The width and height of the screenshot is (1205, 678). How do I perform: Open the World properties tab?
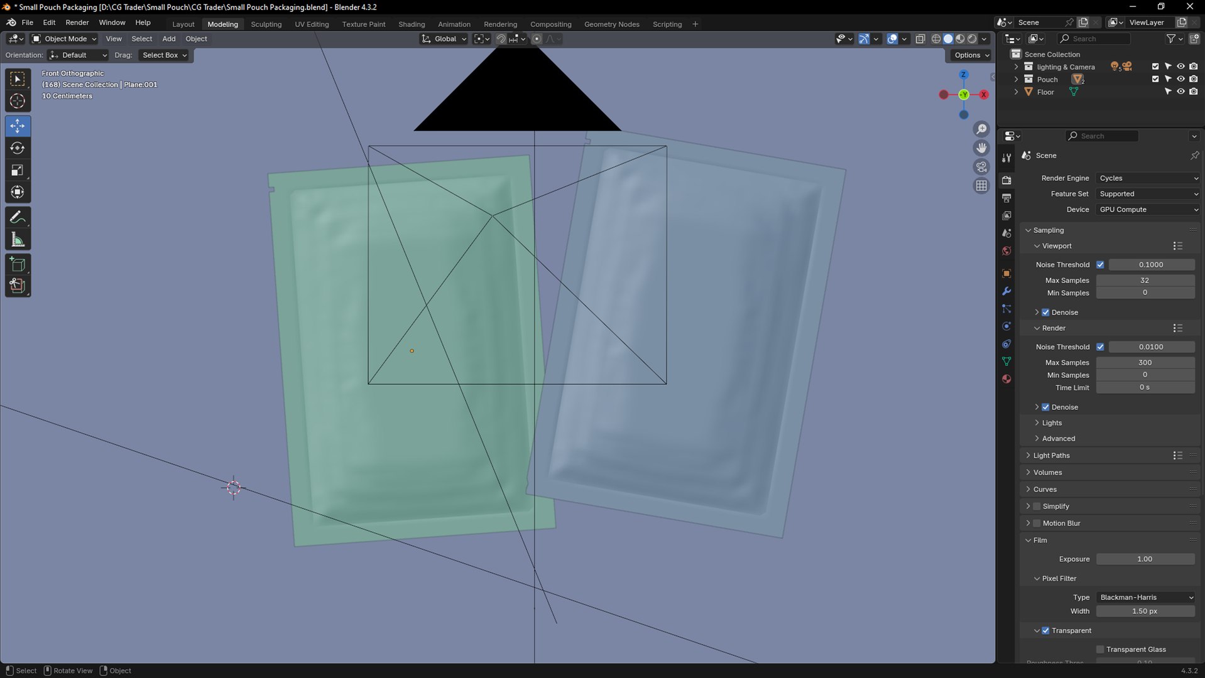(x=1006, y=251)
